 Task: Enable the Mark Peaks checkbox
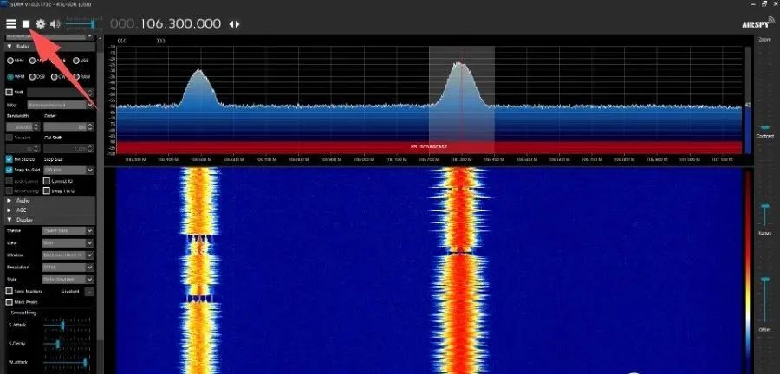9,302
